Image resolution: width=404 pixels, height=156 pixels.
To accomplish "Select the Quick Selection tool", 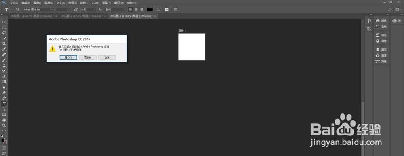I will tap(4, 38).
